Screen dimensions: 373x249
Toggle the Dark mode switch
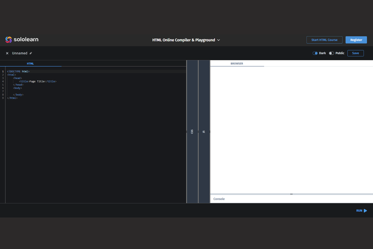315,53
